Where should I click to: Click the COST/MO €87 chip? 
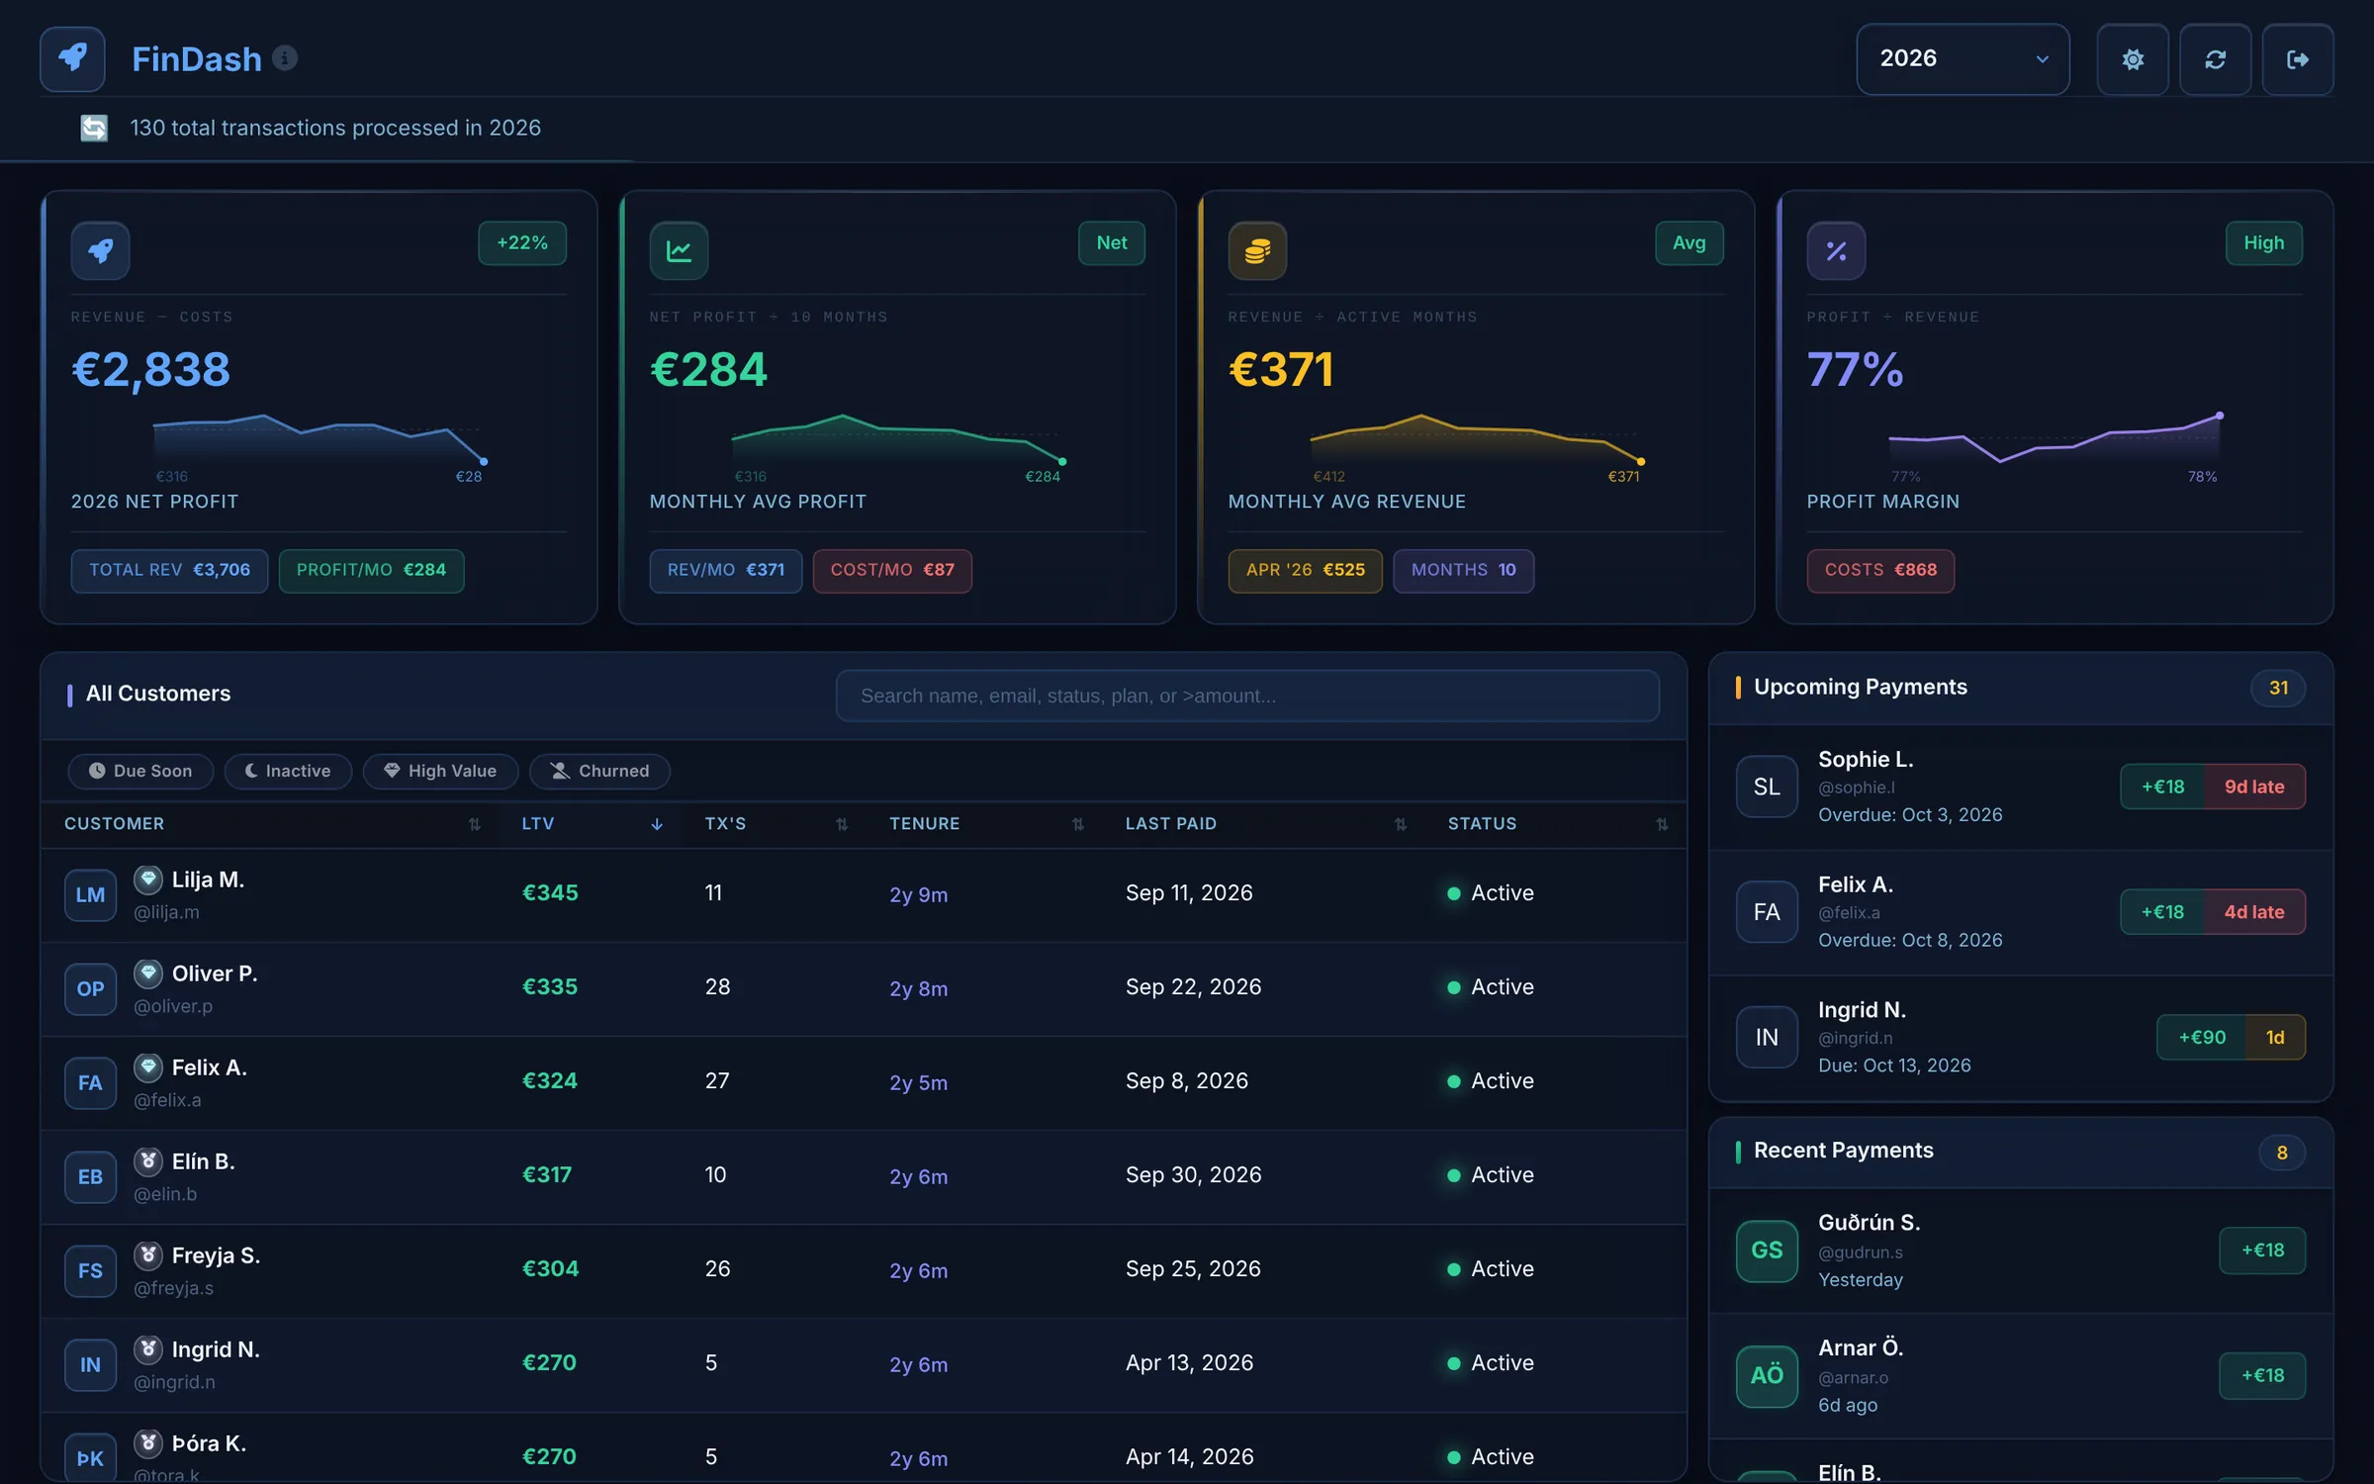pyautogui.click(x=892, y=570)
